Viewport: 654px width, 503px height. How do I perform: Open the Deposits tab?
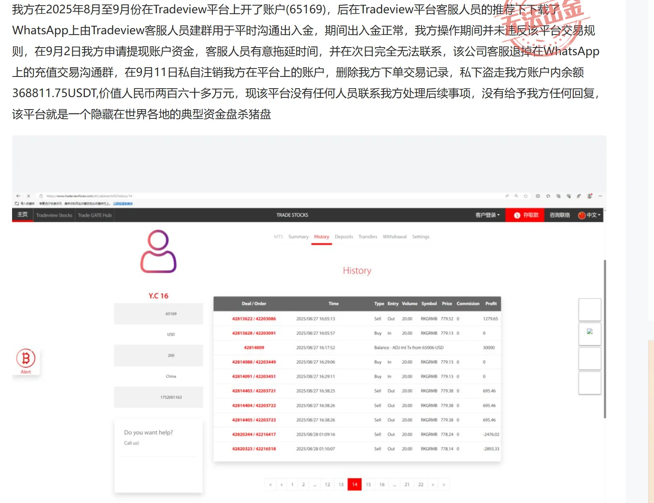(x=344, y=237)
